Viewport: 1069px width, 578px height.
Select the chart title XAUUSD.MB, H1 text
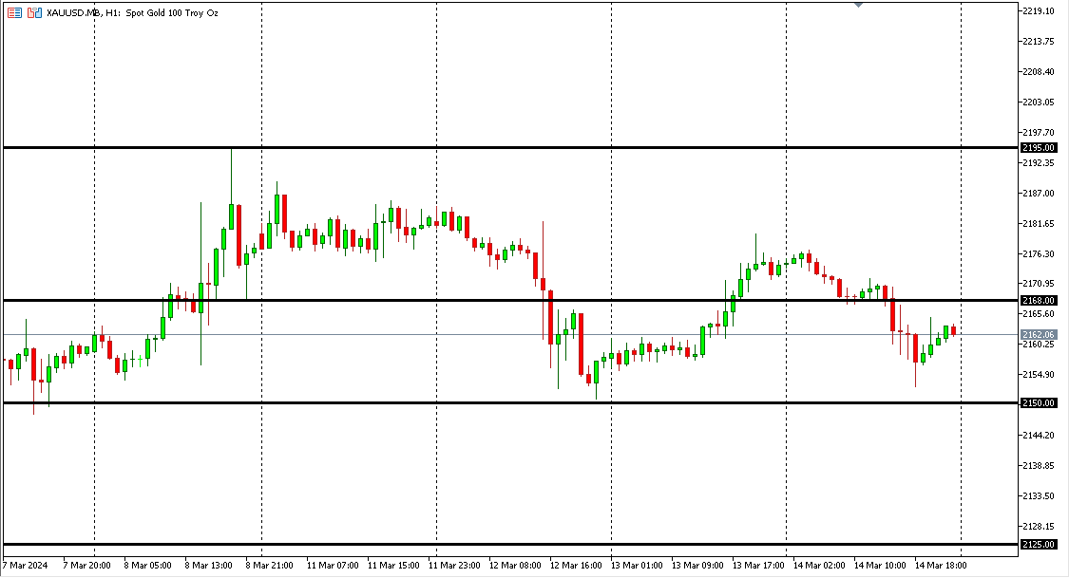pyautogui.click(x=84, y=13)
